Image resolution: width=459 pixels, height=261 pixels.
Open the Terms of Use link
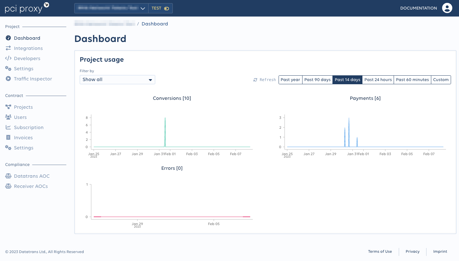point(380,251)
